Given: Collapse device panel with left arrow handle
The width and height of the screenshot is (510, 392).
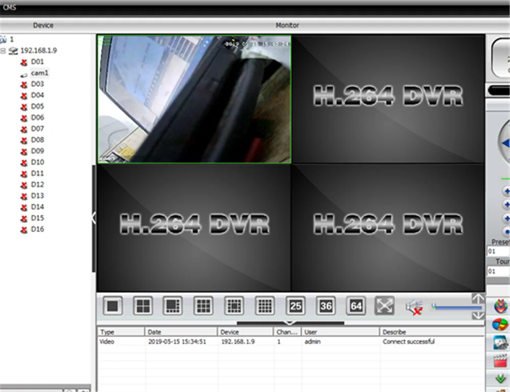Looking at the screenshot, I should [x=94, y=218].
